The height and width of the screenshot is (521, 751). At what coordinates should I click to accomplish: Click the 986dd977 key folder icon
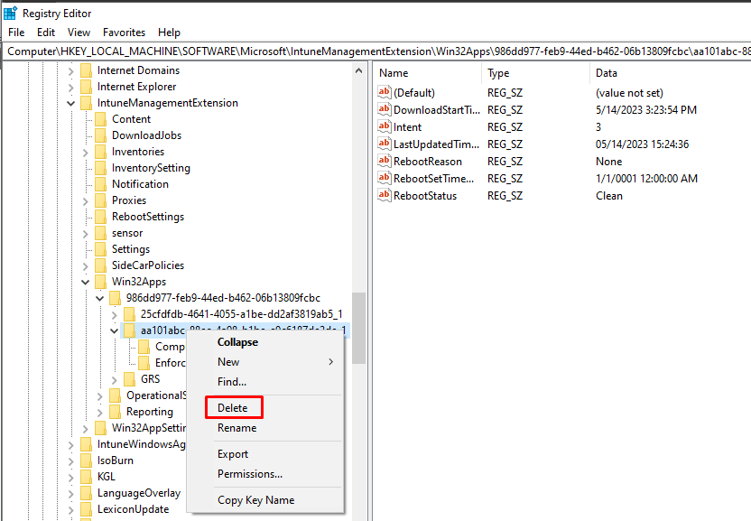(x=115, y=298)
